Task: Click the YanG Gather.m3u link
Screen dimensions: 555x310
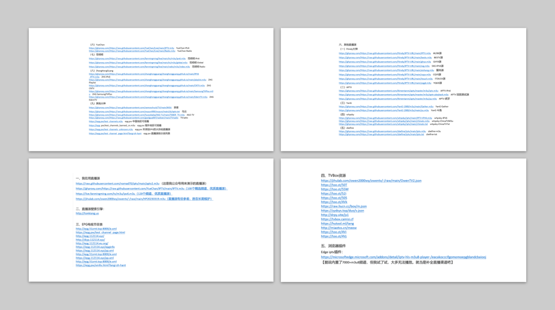Action: tap(386, 107)
